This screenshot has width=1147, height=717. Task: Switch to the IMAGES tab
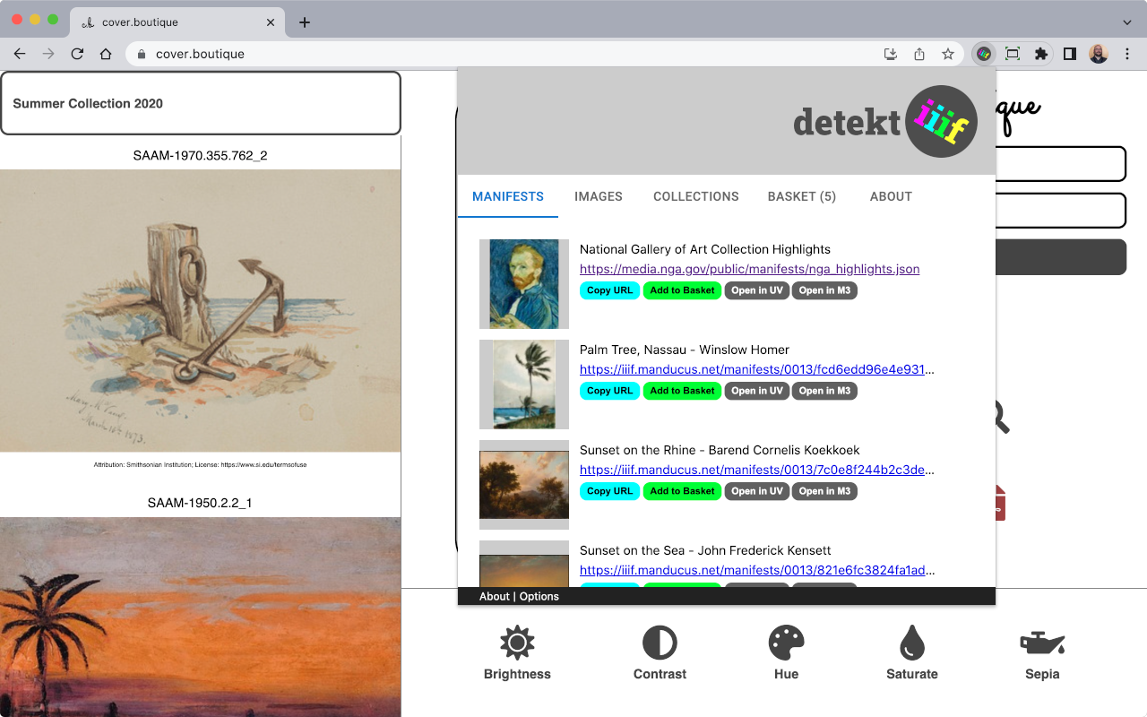coord(598,196)
